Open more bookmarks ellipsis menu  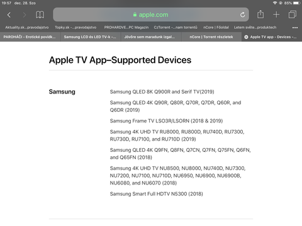tap(295, 28)
